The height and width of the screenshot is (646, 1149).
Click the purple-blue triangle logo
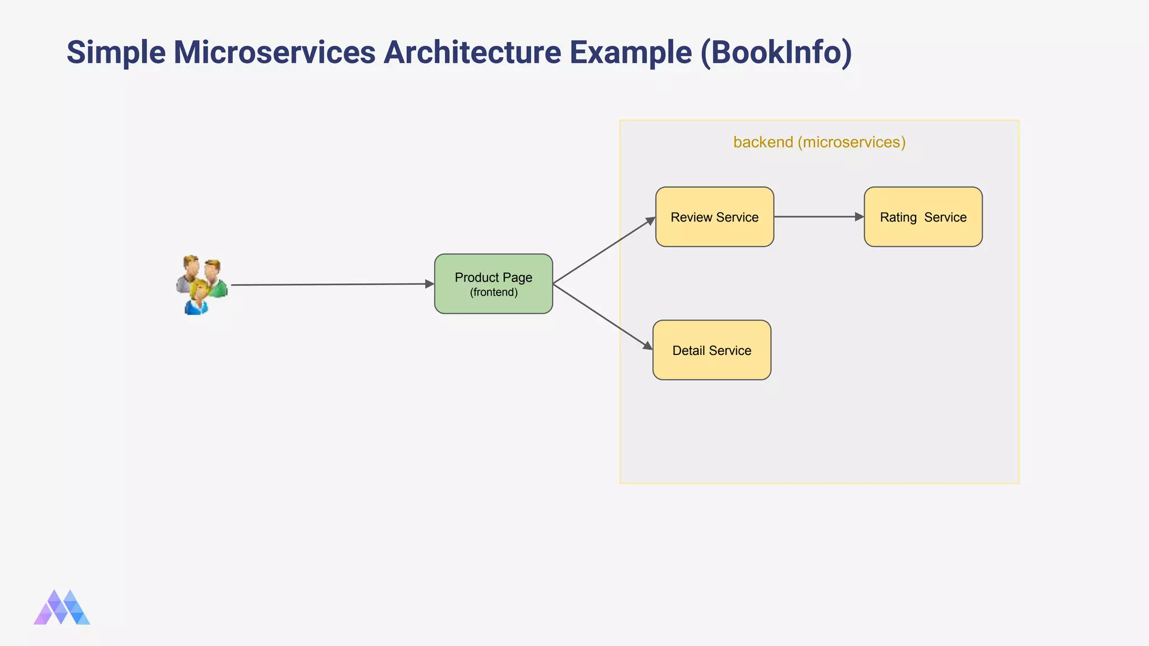click(62, 608)
